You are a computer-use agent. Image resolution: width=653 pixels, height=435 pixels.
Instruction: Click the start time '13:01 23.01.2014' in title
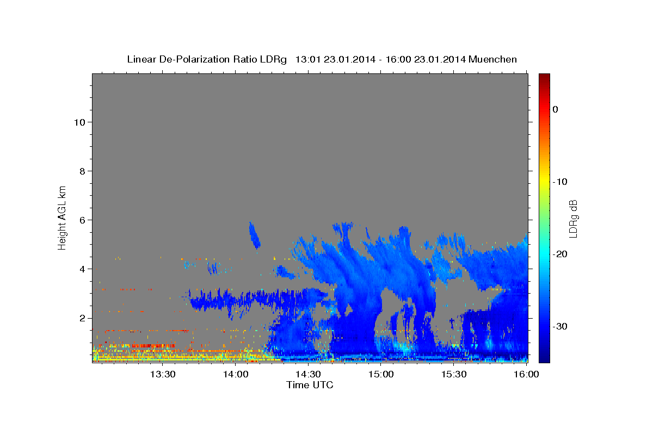335,59
